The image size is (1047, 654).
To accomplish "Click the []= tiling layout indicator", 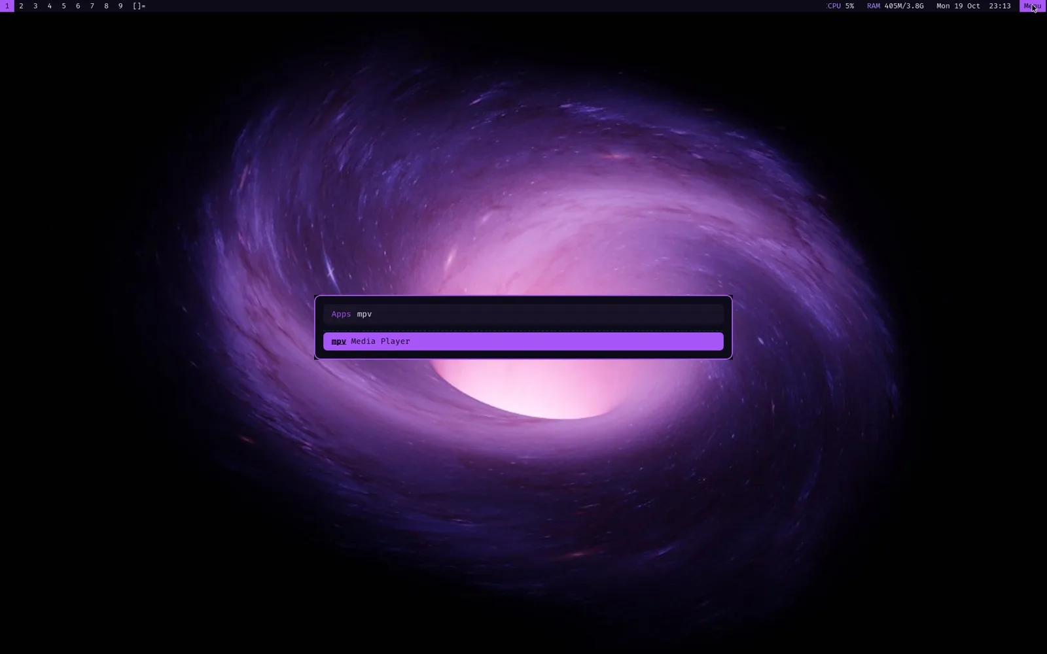I will [139, 6].
